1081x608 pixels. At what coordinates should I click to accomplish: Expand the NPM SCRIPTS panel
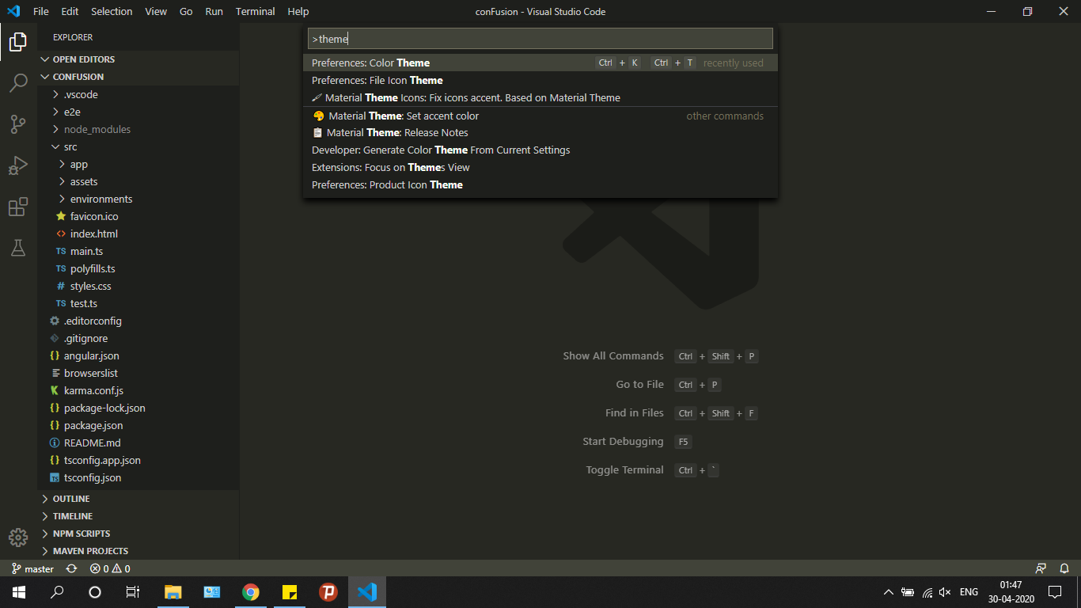(138, 534)
